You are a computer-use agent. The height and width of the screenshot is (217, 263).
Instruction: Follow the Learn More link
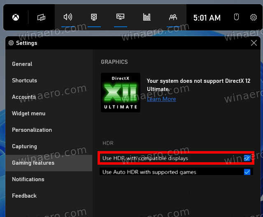coord(161,99)
